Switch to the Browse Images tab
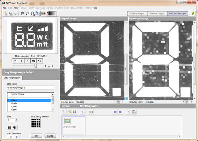Viewport: 198px width, 141px height. 157,14
